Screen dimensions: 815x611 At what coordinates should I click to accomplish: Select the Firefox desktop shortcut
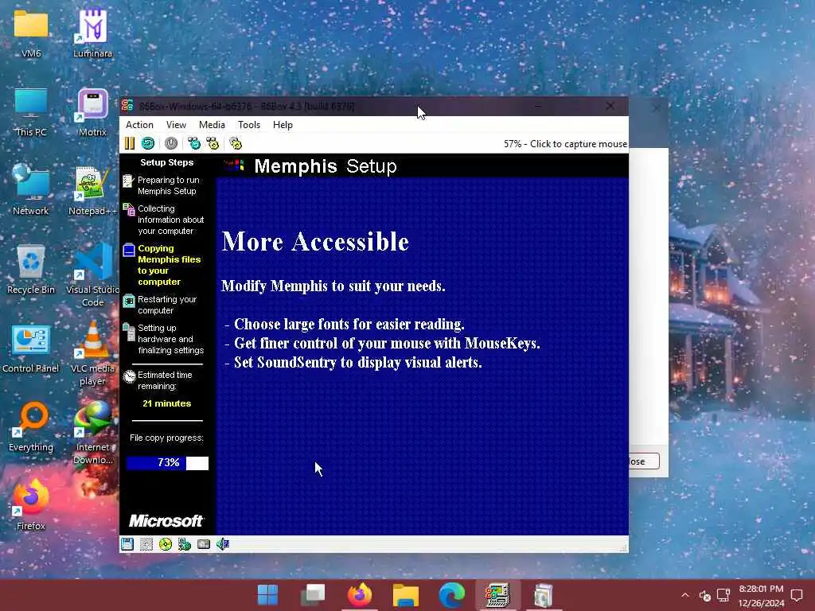(x=31, y=505)
